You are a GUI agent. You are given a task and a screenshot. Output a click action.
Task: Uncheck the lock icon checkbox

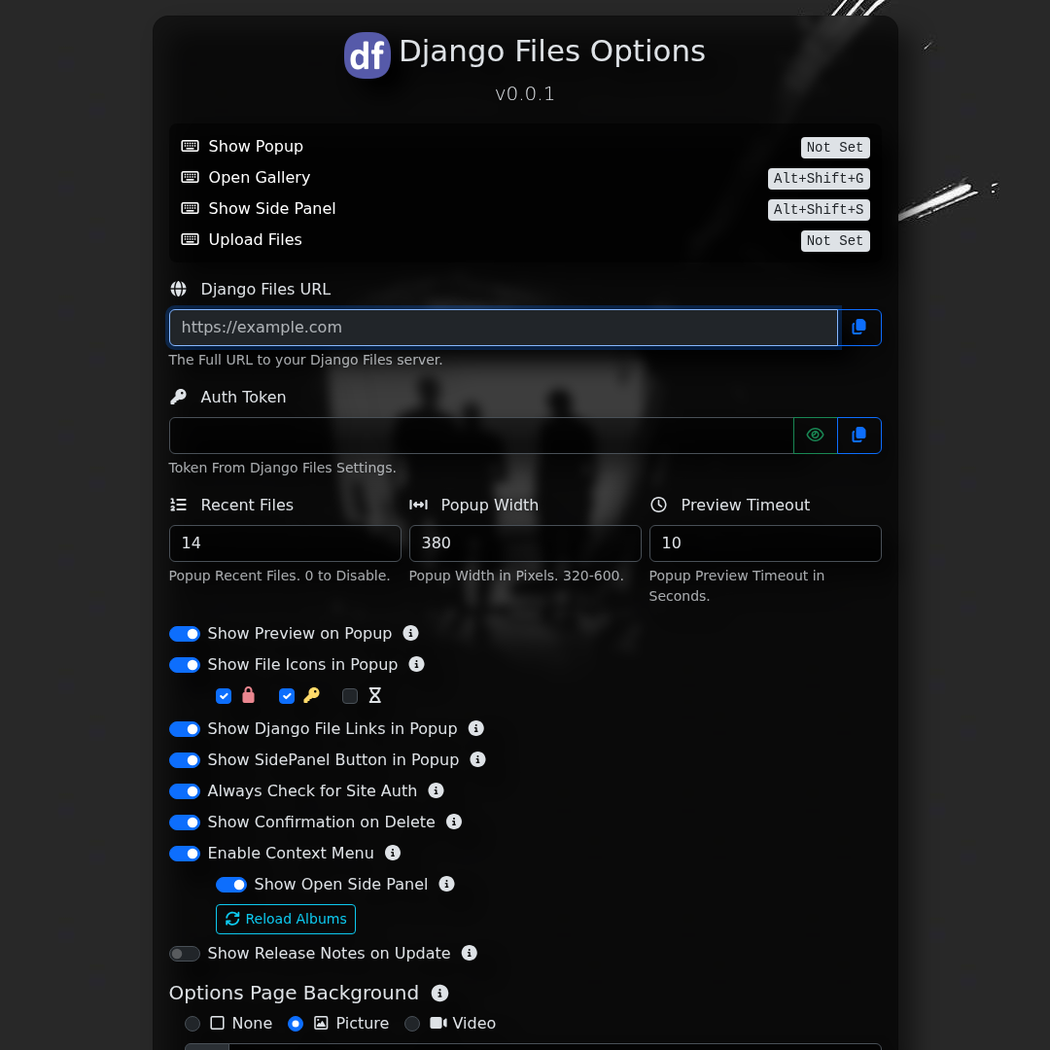coord(224,696)
